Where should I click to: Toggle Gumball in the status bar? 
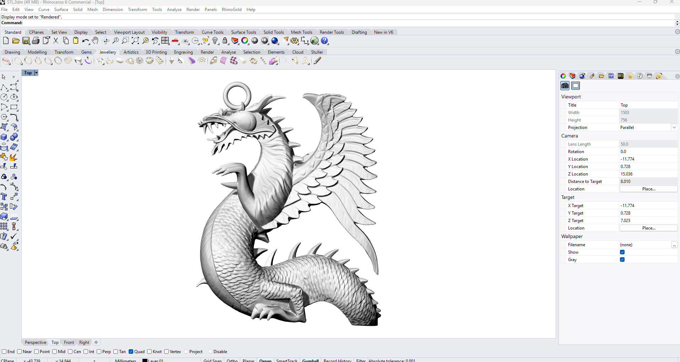(x=311, y=360)
